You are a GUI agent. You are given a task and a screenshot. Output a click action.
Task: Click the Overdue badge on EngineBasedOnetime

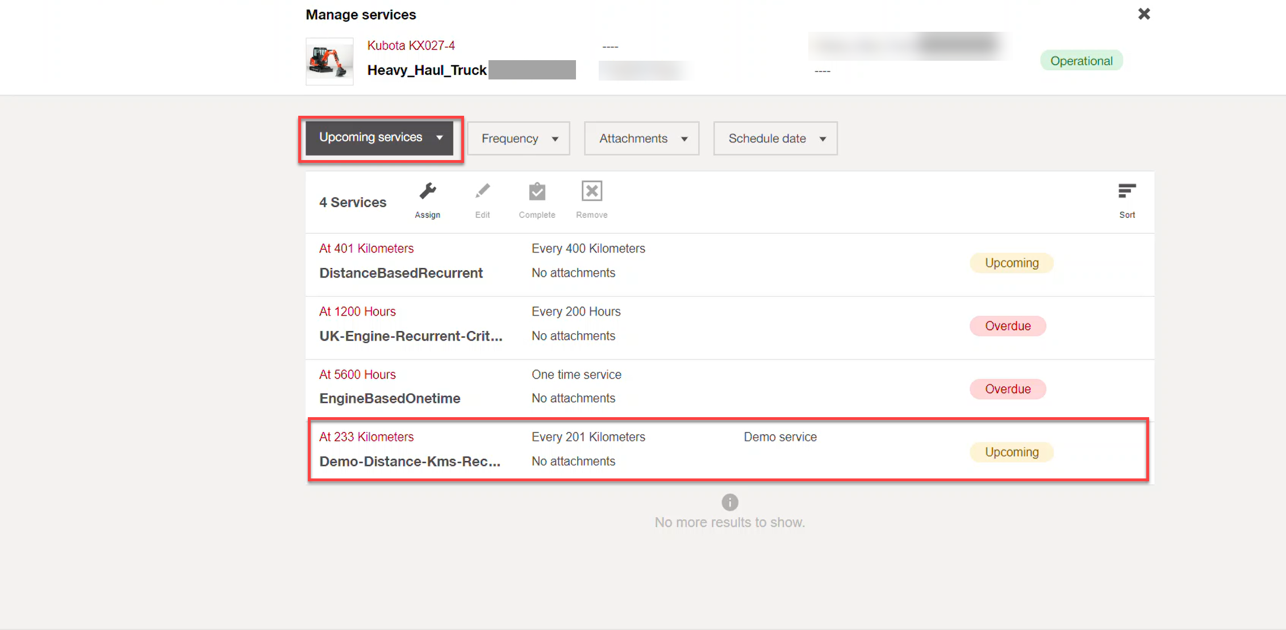[1007, 389]
